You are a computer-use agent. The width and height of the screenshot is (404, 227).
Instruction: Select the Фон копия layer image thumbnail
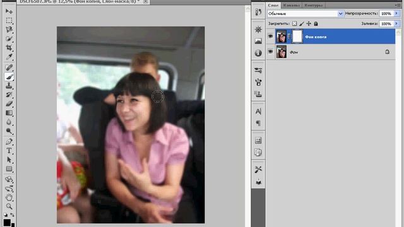coord(282,37)
